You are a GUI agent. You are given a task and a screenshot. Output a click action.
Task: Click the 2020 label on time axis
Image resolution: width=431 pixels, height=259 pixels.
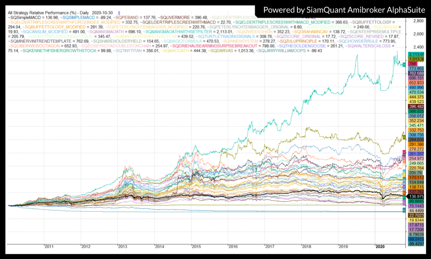(x=380, y=246)
